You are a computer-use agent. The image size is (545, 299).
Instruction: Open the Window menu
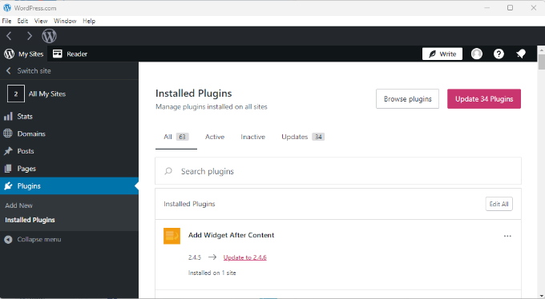pos(65,21)
